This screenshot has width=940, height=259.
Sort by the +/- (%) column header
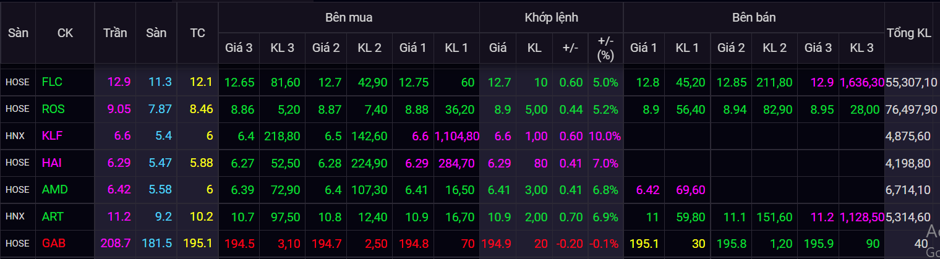605,48
